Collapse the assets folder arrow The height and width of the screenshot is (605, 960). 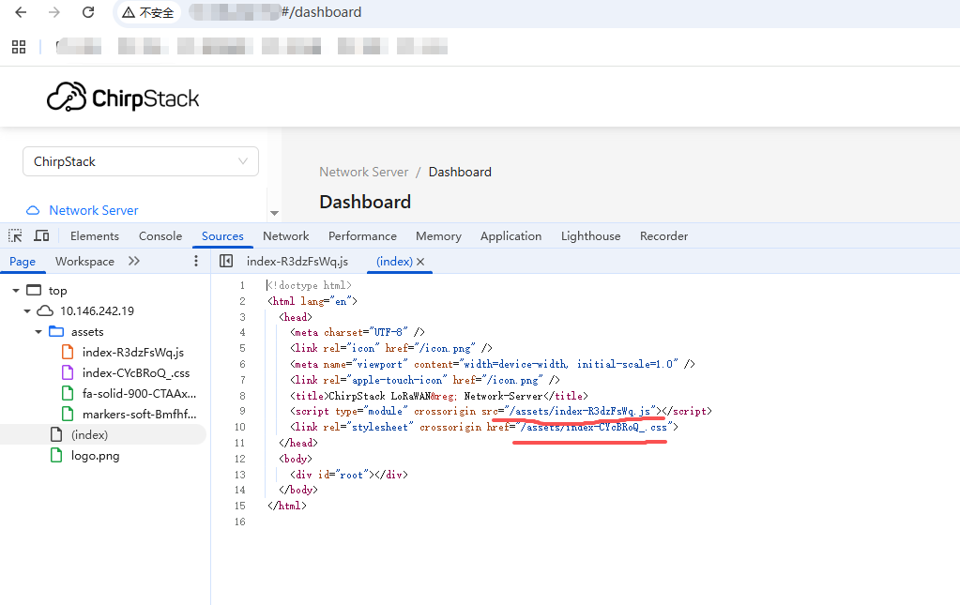pos(38,332)
